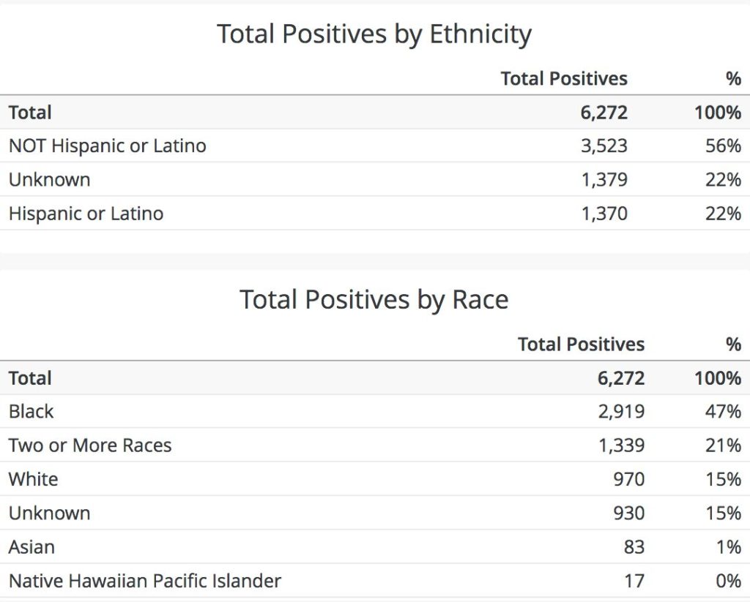The width and height of the screenshot is (750, 602).
Task: Click the 3,523 value cell
Action: [x=604, y=146]
